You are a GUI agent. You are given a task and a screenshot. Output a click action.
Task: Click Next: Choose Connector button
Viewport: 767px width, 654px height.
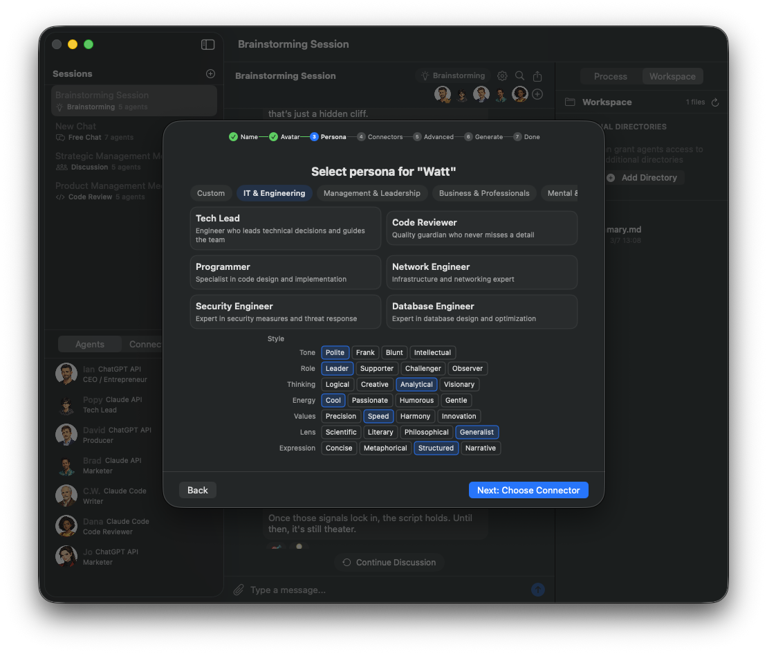pos(528,490)
